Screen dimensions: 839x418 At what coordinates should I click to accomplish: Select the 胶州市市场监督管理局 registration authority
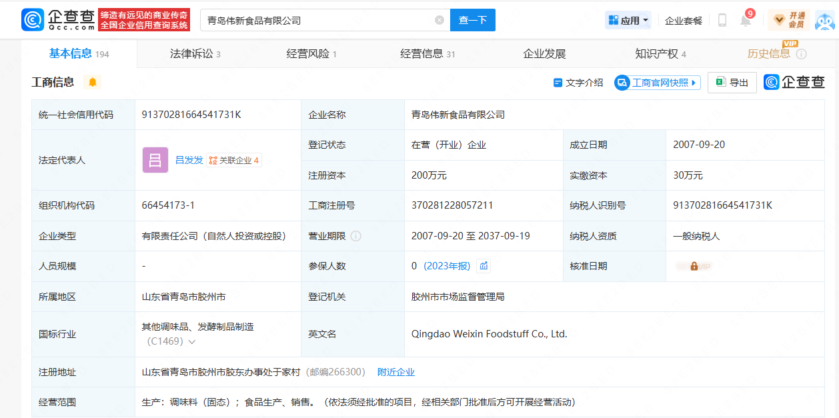[x=458, y=297]
